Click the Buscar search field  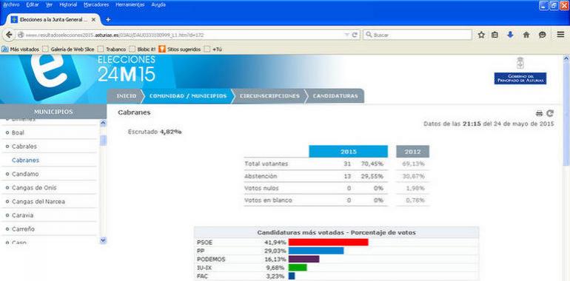[x=418, y=35]
